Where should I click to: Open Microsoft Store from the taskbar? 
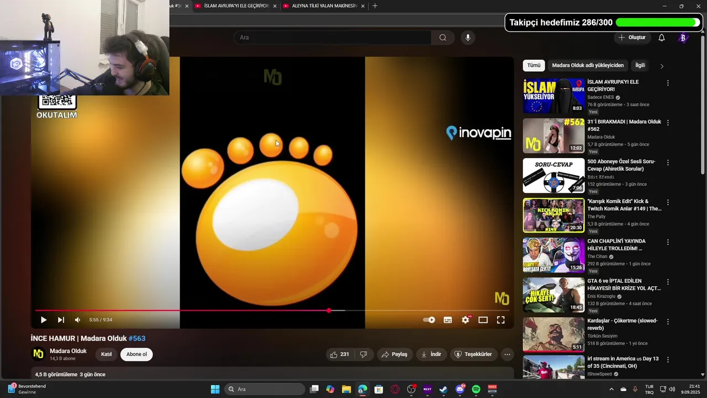pyautogui.click(x=378, y=389)
